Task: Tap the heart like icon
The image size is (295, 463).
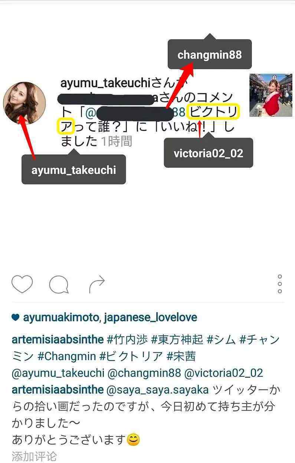Action: [22, 284]
